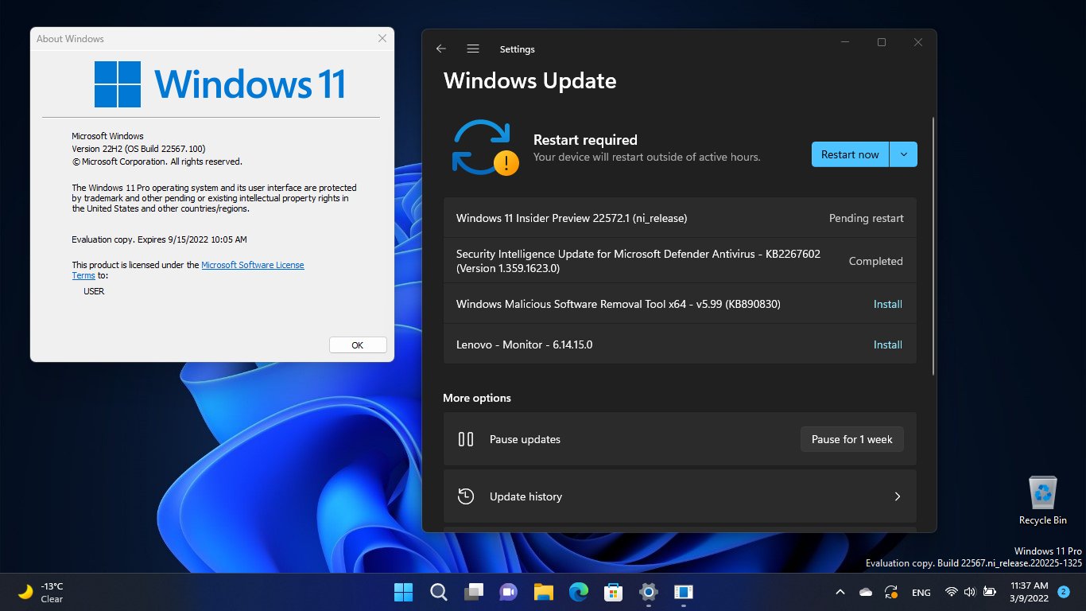1086x611 pixels.
Task: Go back using the Settings back arrow
Action: [x=441, y=49]
